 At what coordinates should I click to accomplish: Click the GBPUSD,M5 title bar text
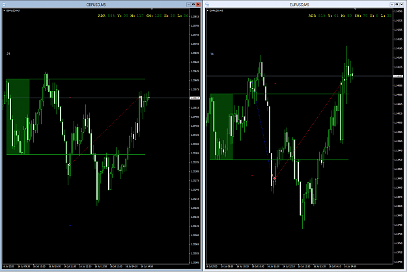[x=96, y=5]
